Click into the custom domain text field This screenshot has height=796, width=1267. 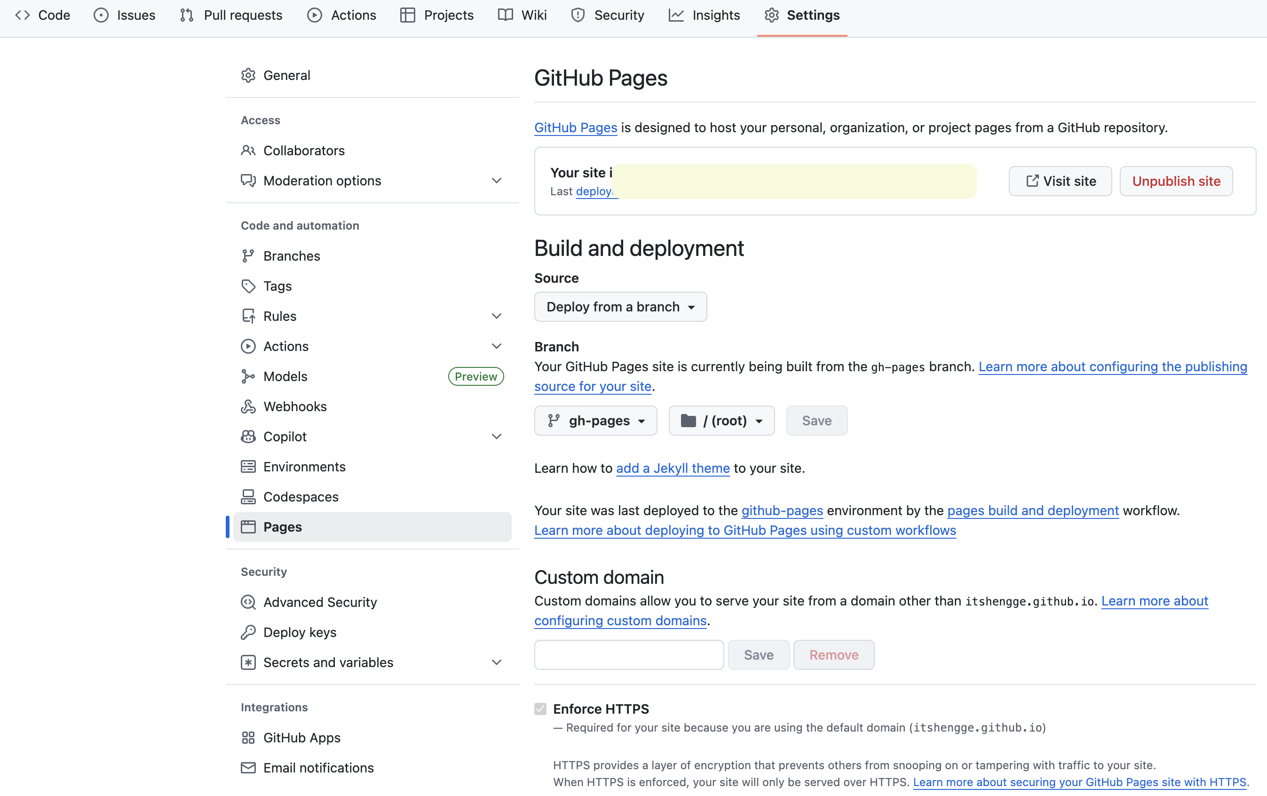(629, 655)
